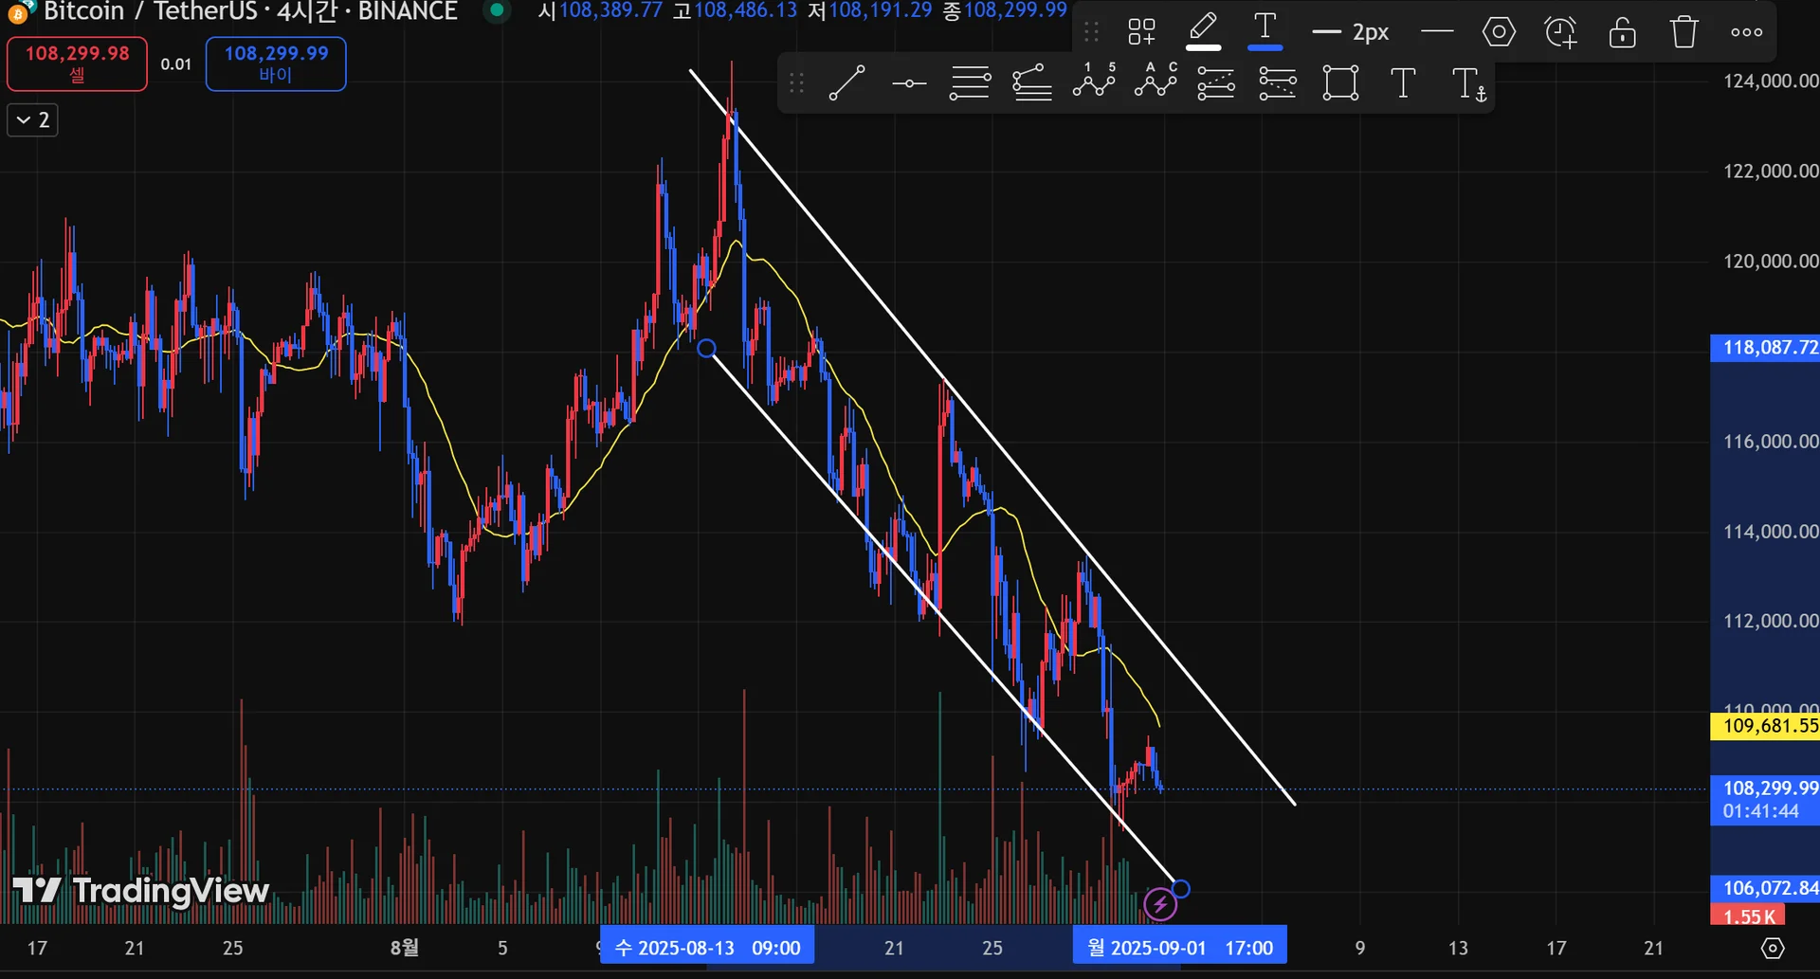This screenshot has width=1820, height=979.
Task: Click the high price value 108,486.13
Action: click(746, 10)
